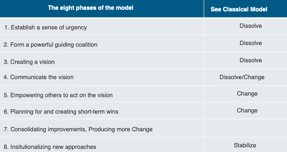Click "Change" beside short-term wins row

click(247, 110)
